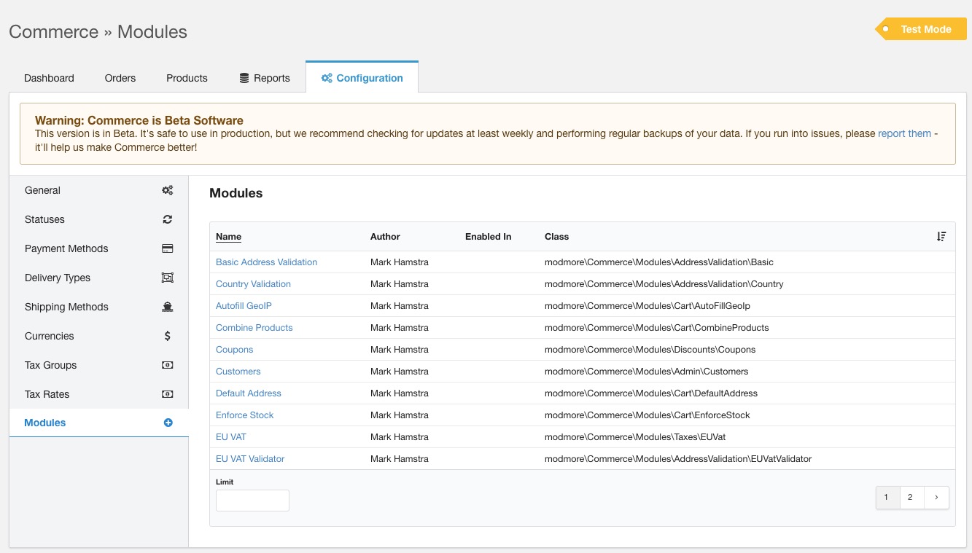Open Basic Address Validation module

[266, 262]
